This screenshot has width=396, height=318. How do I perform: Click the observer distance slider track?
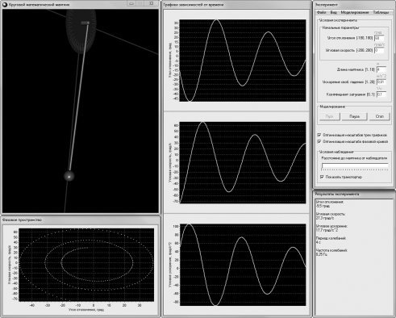coord(355,166)
